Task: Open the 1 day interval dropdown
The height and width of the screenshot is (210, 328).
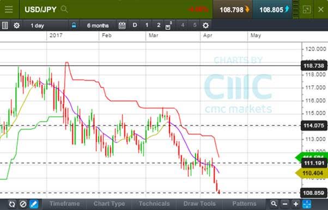Action: pos(37,26)
